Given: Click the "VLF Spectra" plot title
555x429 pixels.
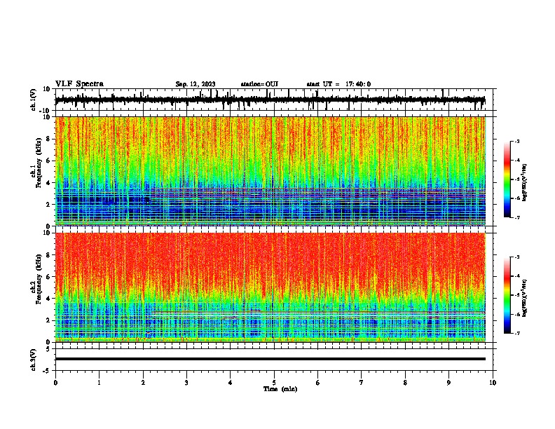Looking at the screenshot, I should pyautogui.click(x=79, y=84).
